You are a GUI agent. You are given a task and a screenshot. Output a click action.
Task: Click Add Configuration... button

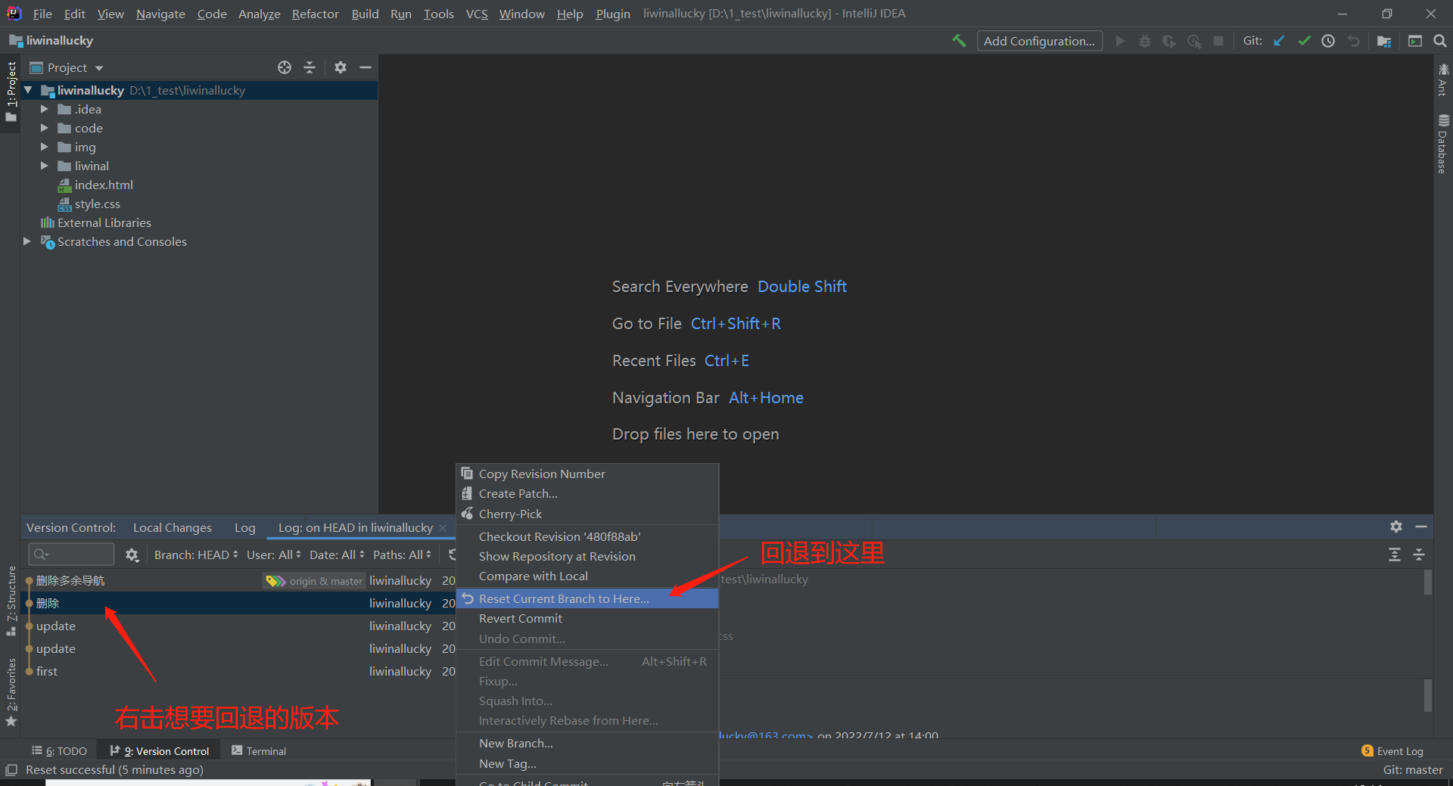point(1039,41)
